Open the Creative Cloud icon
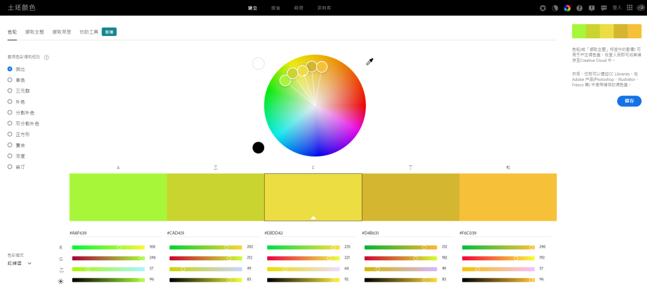The width and height of the screenshot is (647, 295). (x=641, y=8)
